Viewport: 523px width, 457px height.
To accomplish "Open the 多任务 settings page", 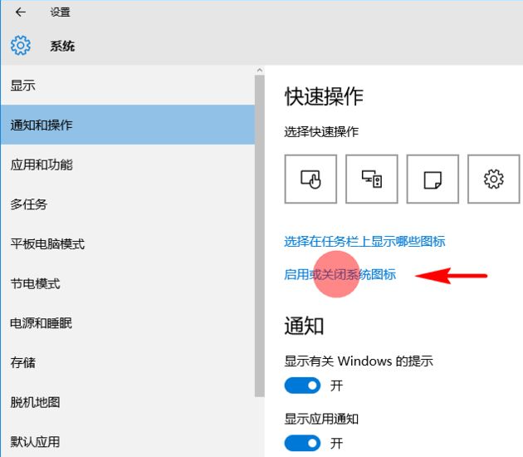I will [x=29, y=204].
